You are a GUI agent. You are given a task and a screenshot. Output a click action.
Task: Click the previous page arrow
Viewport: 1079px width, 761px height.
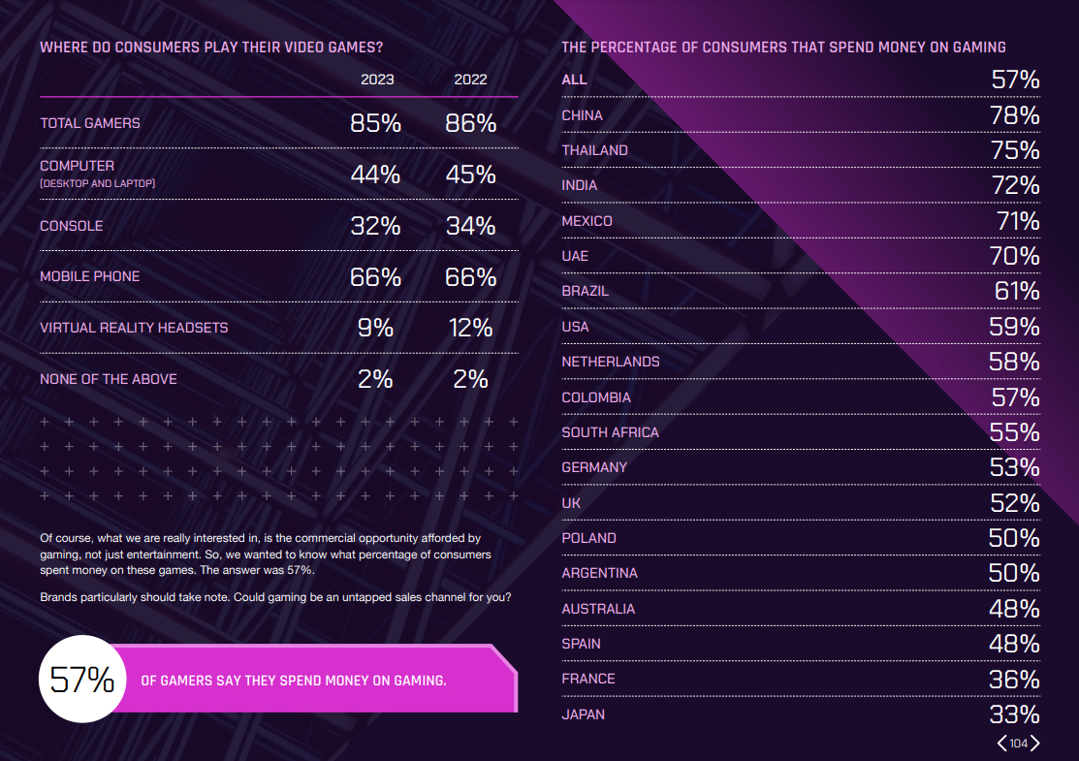[x=1002, y=744]
